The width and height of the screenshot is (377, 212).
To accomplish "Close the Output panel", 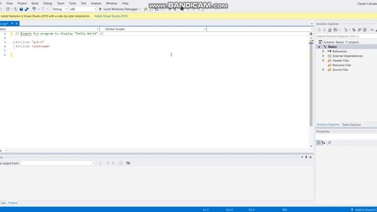I will point(310,157).
